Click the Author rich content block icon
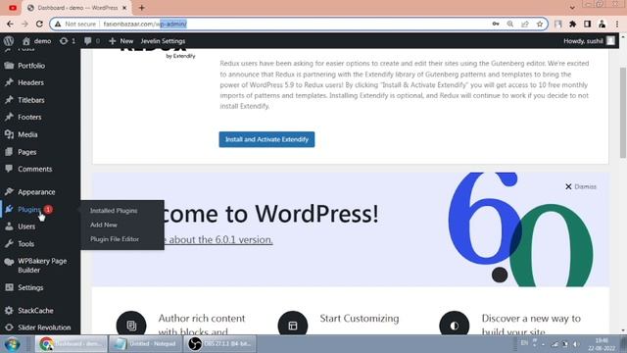This screenshot has width=627, height=353. 131,325
